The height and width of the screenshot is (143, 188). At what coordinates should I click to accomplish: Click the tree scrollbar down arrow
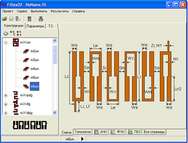click(55, 112)
